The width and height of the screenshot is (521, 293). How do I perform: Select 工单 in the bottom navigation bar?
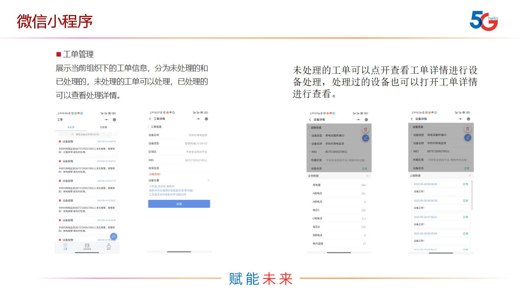tap(65, 246)
